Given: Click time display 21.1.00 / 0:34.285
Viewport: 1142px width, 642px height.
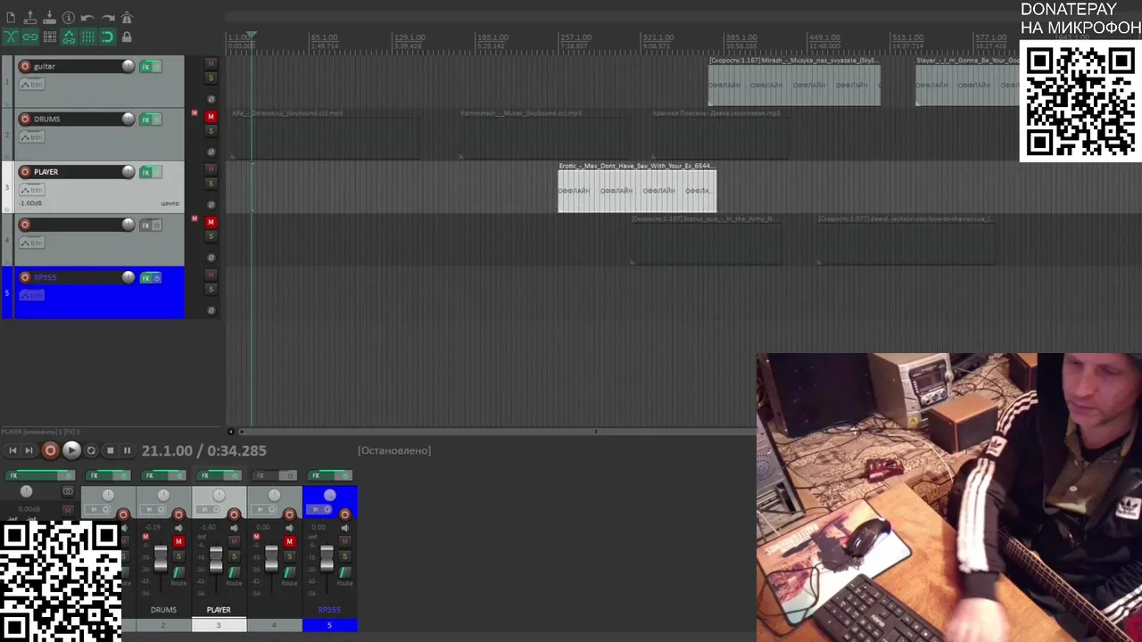Looking at the screenshot, I should point(203,451).
